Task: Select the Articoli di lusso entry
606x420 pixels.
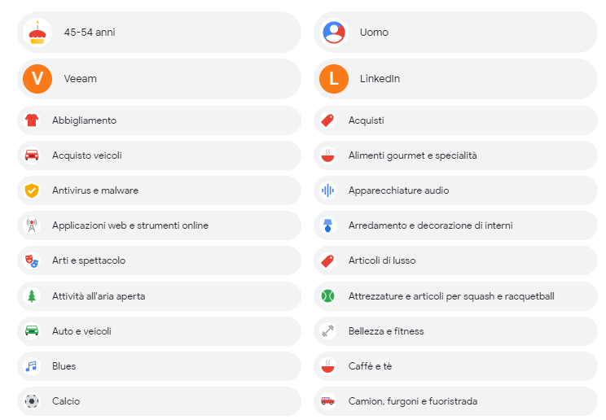Action: click(x=455, y=260)
